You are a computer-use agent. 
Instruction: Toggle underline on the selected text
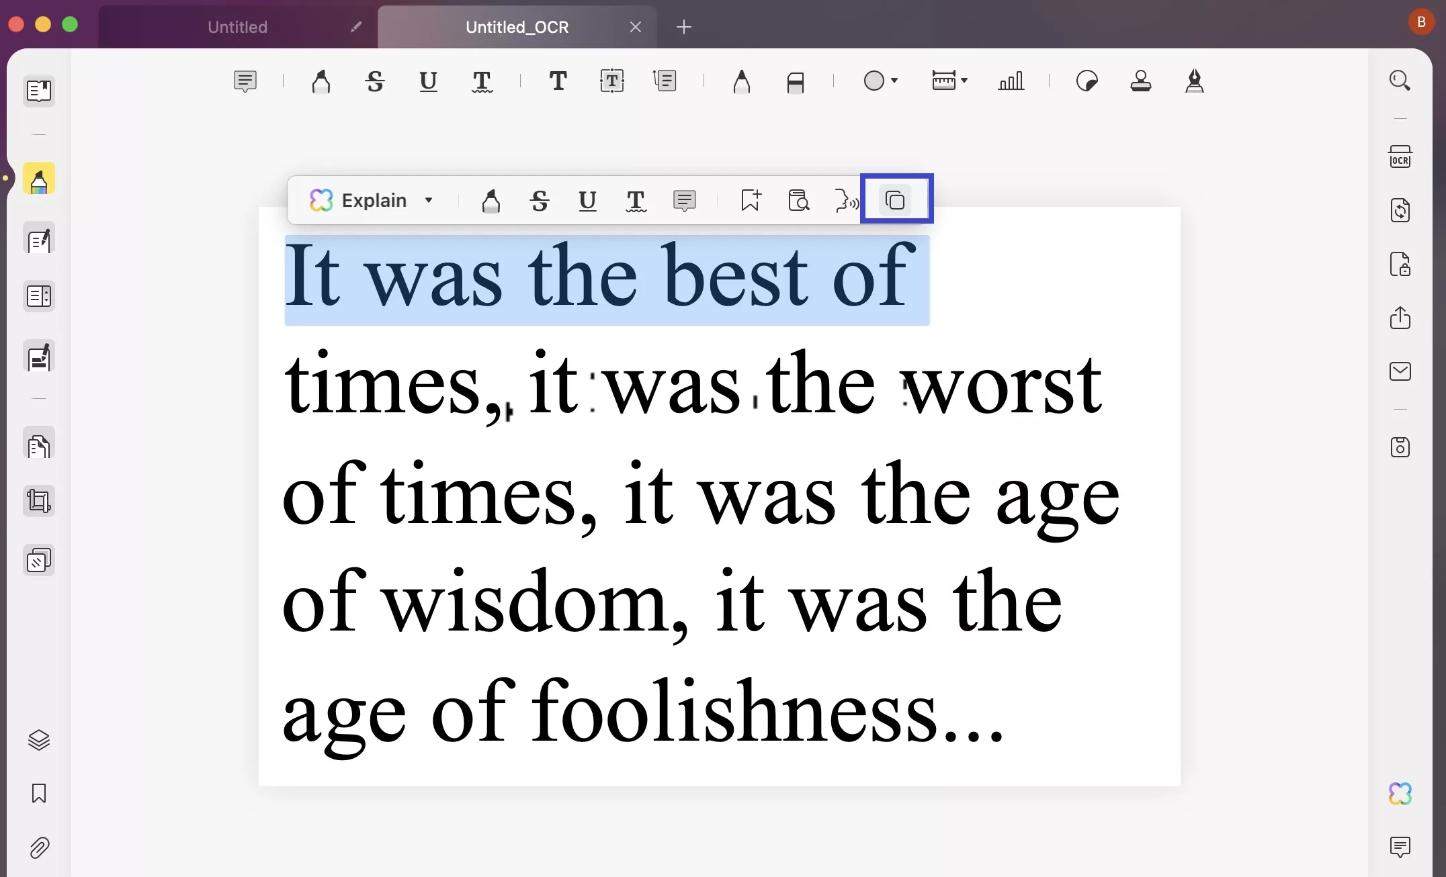point(587,200)
